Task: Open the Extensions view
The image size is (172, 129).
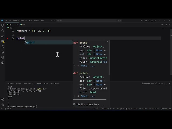Action: pyautogui.click(x=3, y=41)
